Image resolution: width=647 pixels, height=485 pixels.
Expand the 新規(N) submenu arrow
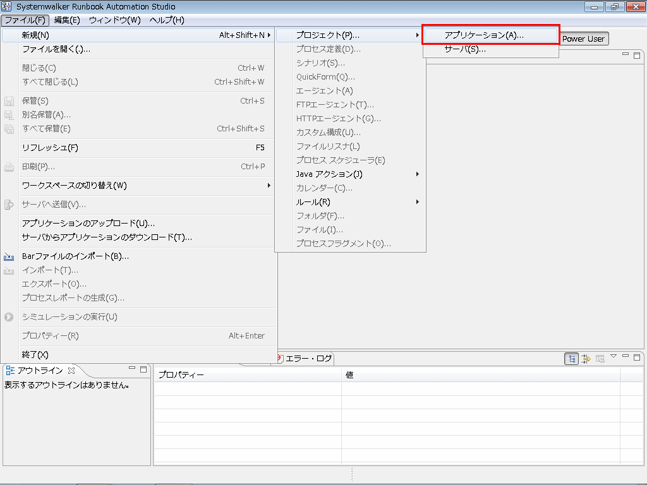(x=269, y=35)
